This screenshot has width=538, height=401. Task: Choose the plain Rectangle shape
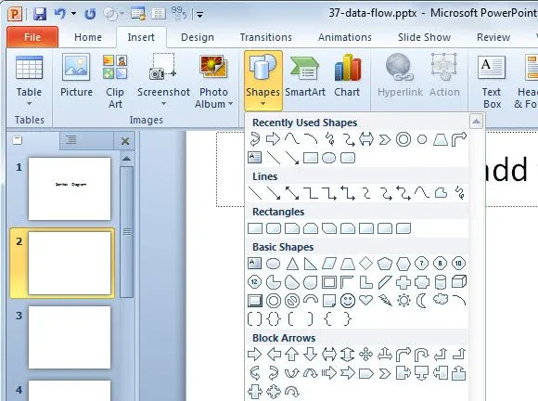click(255, 228)
